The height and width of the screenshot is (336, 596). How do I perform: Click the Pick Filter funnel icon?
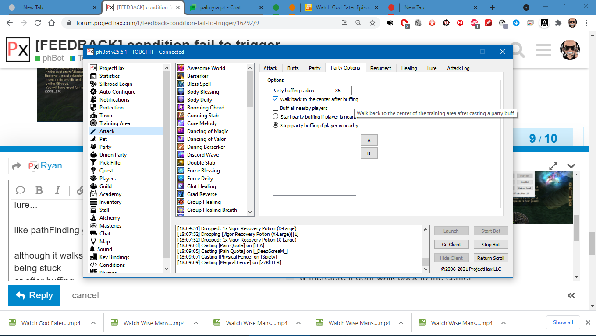(x=93, y=163)
